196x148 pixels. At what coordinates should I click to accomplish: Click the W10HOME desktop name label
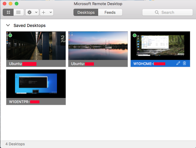[x=149, y=64]
